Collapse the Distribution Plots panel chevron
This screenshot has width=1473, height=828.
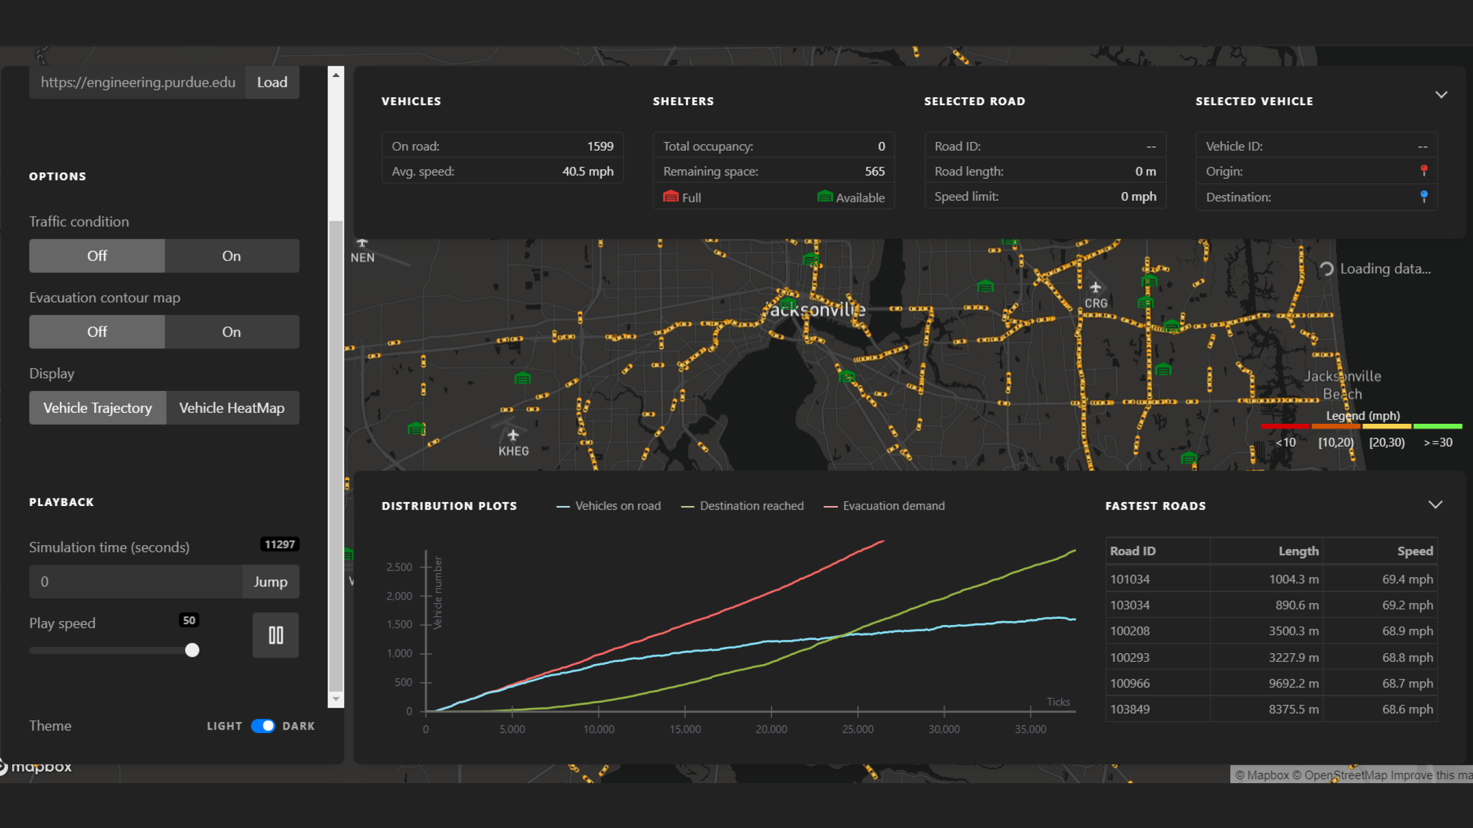1436,504
